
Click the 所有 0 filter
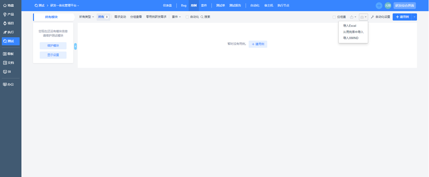(x=103, y=17)
